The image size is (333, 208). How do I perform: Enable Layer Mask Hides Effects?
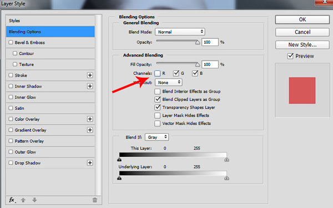coord(158,115)
